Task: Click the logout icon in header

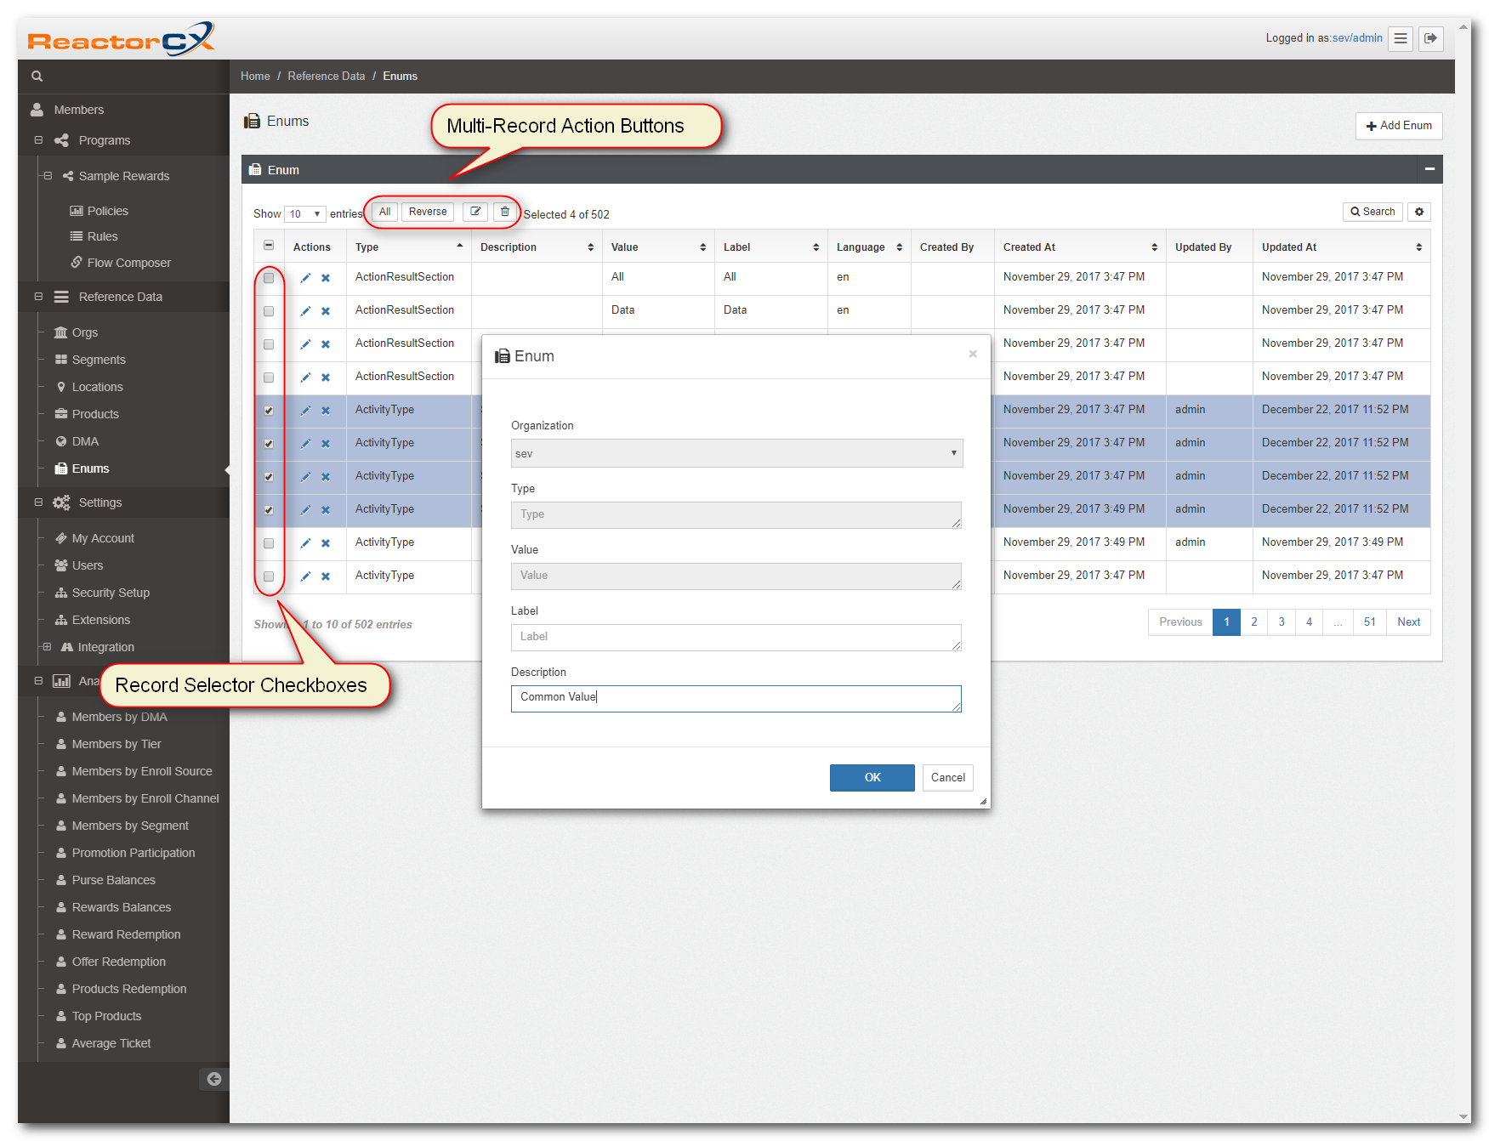Action: click(x=1431, y=38)
